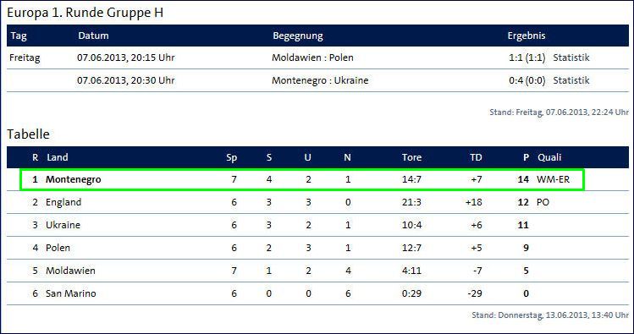
Task: Click the Europa 1. Runde Gruppe H heading
Action: tap(85, 13)
